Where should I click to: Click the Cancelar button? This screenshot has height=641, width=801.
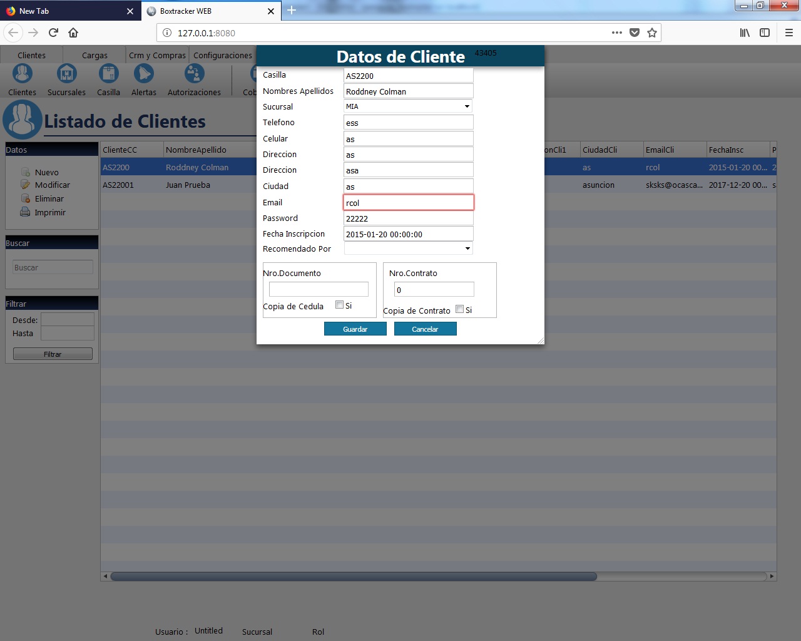point(425,329)
